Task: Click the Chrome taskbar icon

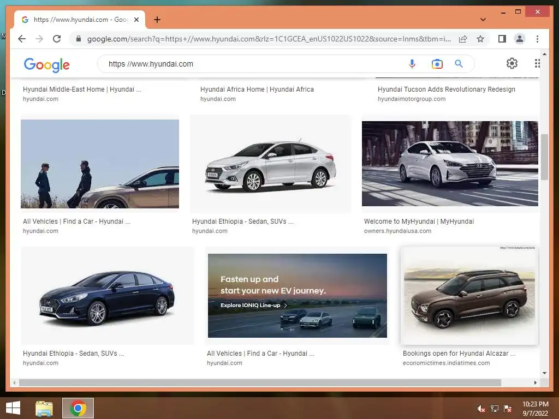Action: coord(78,408)
